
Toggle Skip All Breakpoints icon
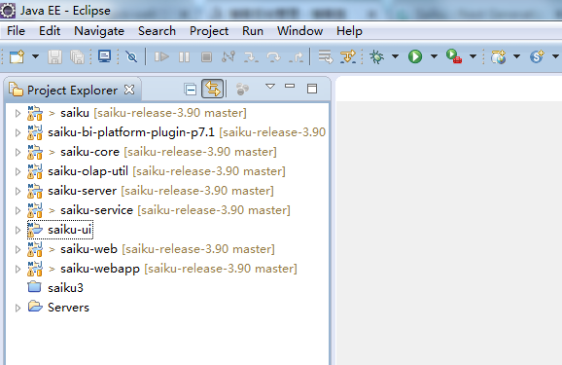pos(131,56)
